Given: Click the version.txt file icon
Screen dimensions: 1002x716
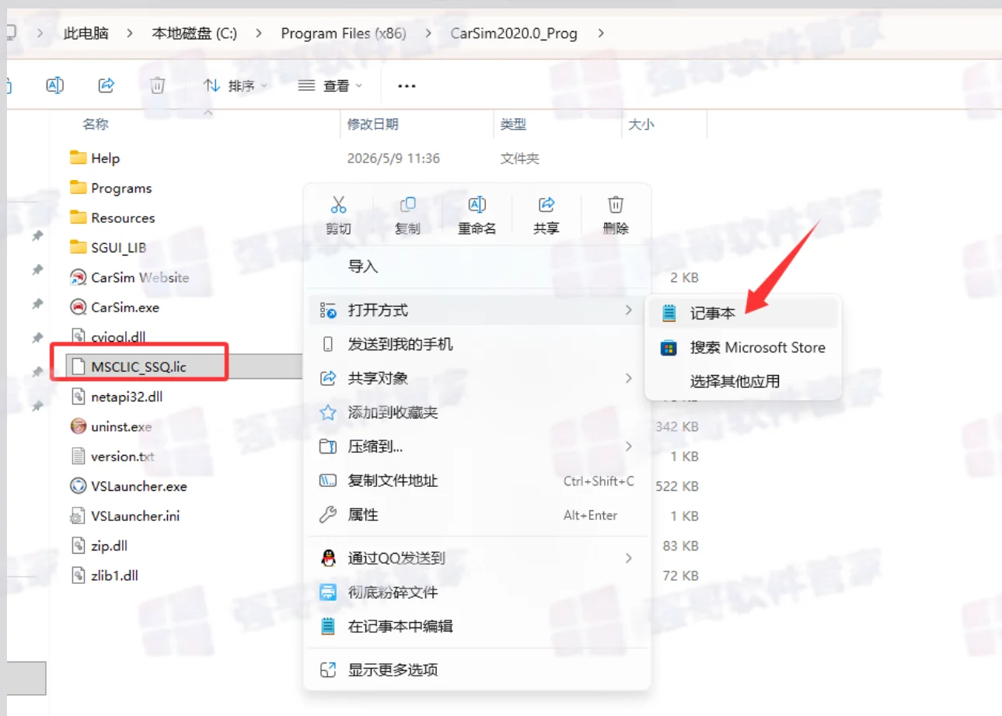Looking at the screenshot, I should [78, 456].
